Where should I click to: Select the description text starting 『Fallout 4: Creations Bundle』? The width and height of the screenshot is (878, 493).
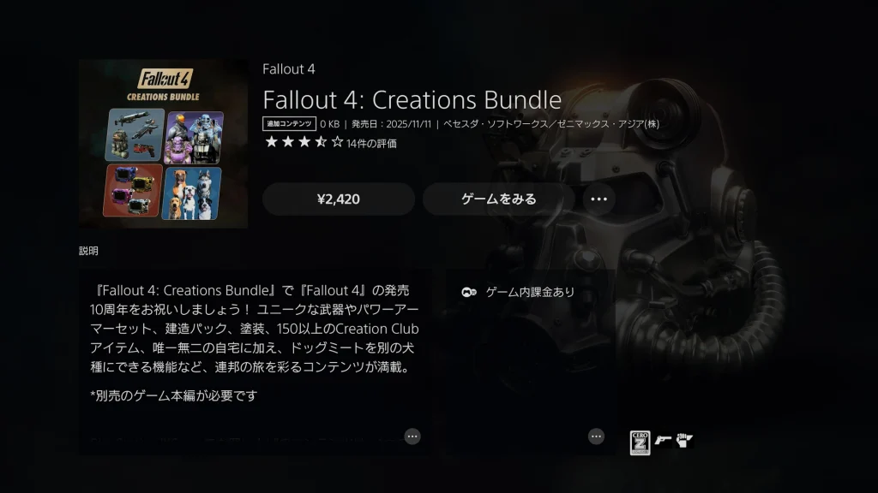pos(254,329)
